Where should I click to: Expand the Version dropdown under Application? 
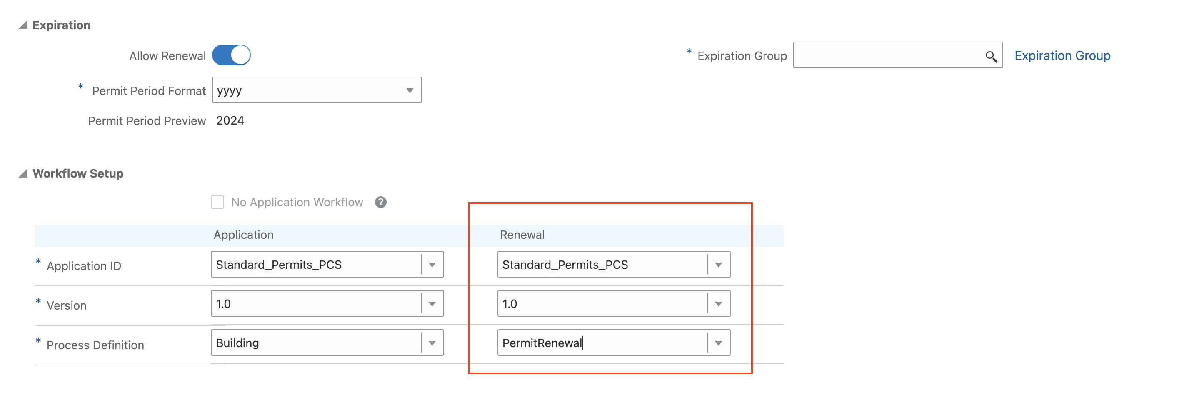[x=432, y=303]
